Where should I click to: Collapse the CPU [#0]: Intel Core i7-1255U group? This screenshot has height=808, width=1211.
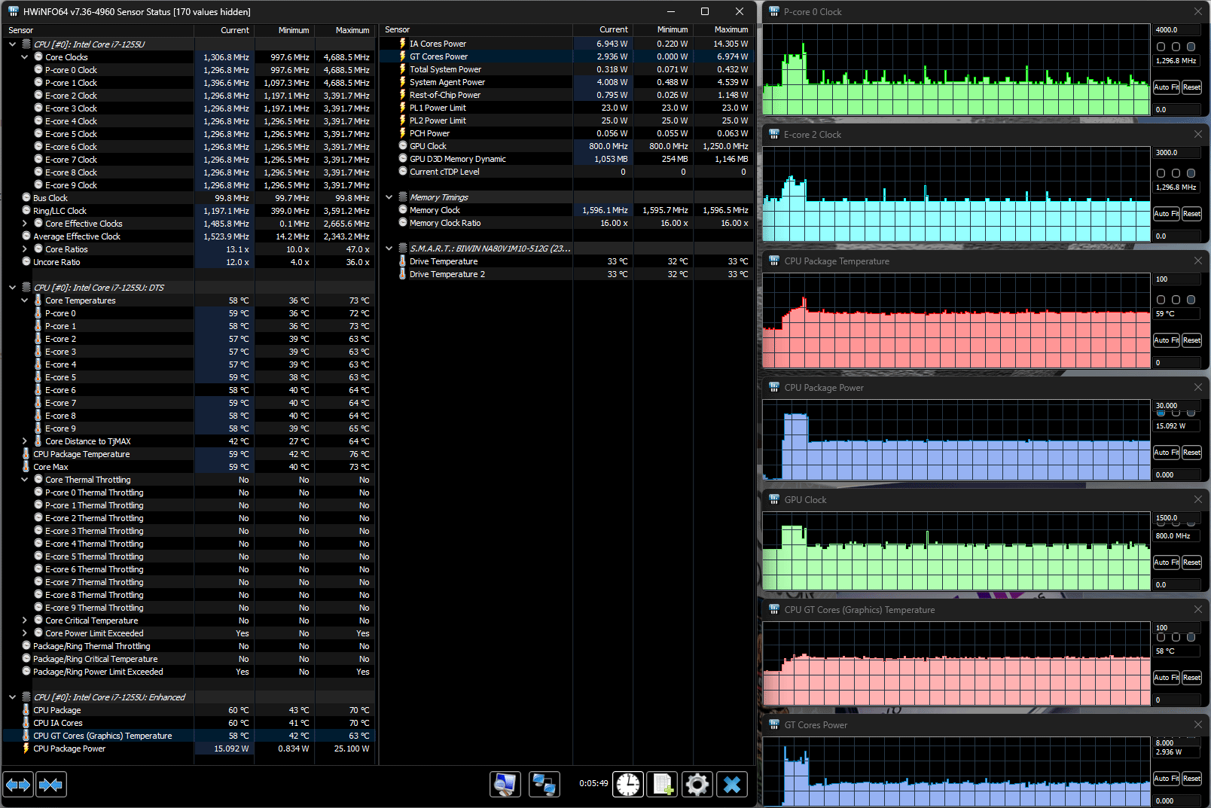click(x=12, y=44)
